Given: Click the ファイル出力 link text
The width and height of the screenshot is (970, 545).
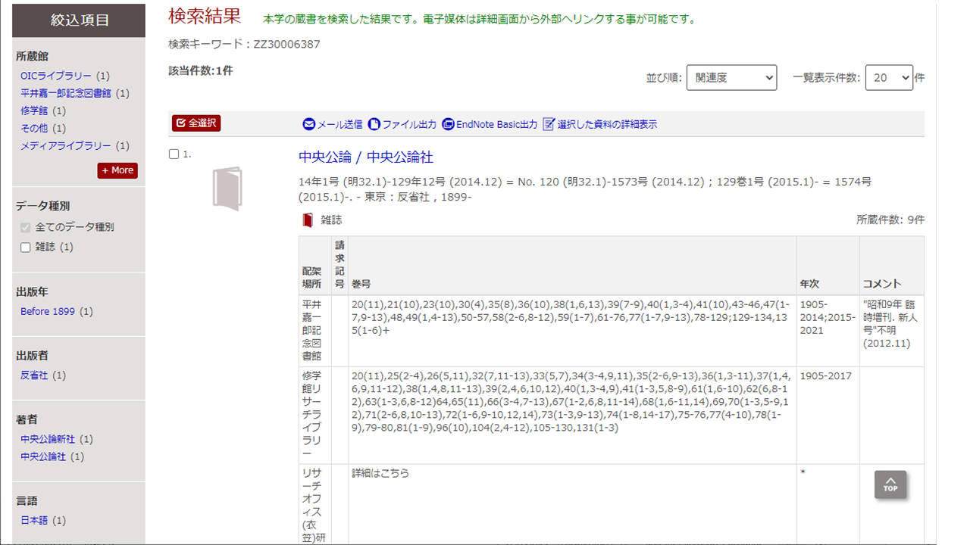Looking at the screenshot, I should click(x=409, y=125).
